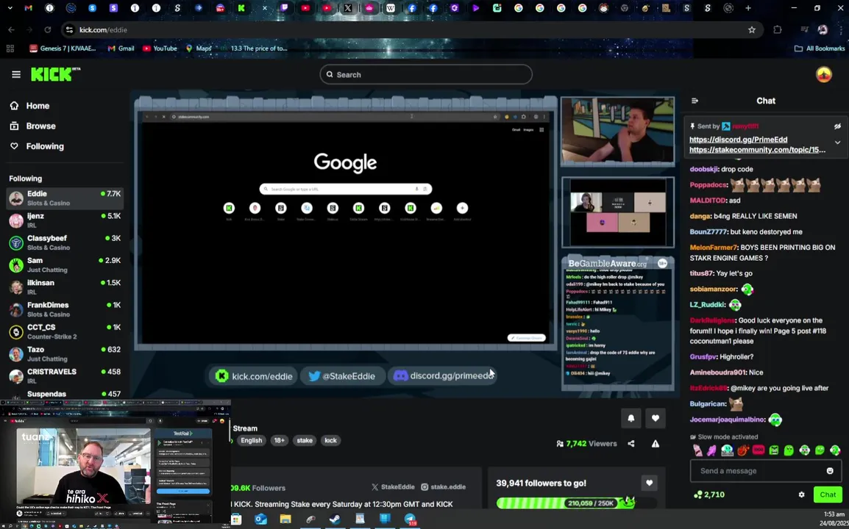The image size is (849, 529).
Task: Select CCT_CS channel in the Following list
Action: coord(65,331)
